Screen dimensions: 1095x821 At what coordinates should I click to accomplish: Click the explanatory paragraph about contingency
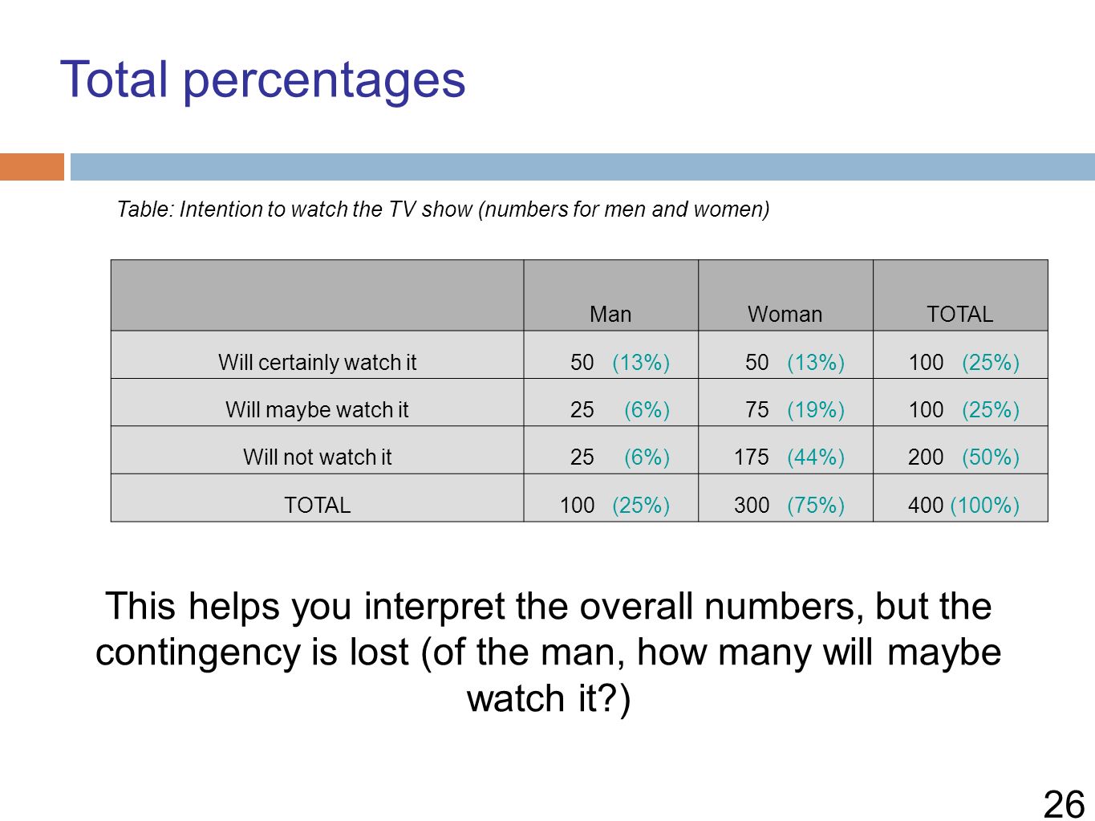tap(548, 652)
